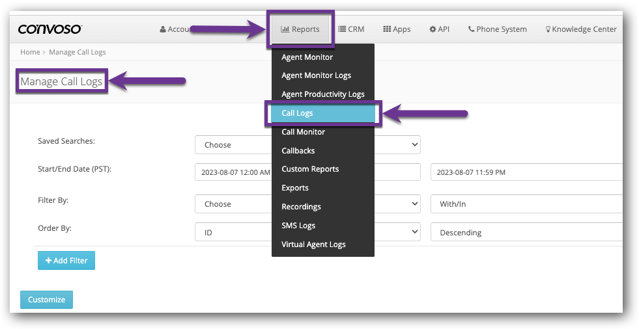Click the Convoso logo
The width and height of the screenshot is (639, 329).
click(x=50, y=29)
